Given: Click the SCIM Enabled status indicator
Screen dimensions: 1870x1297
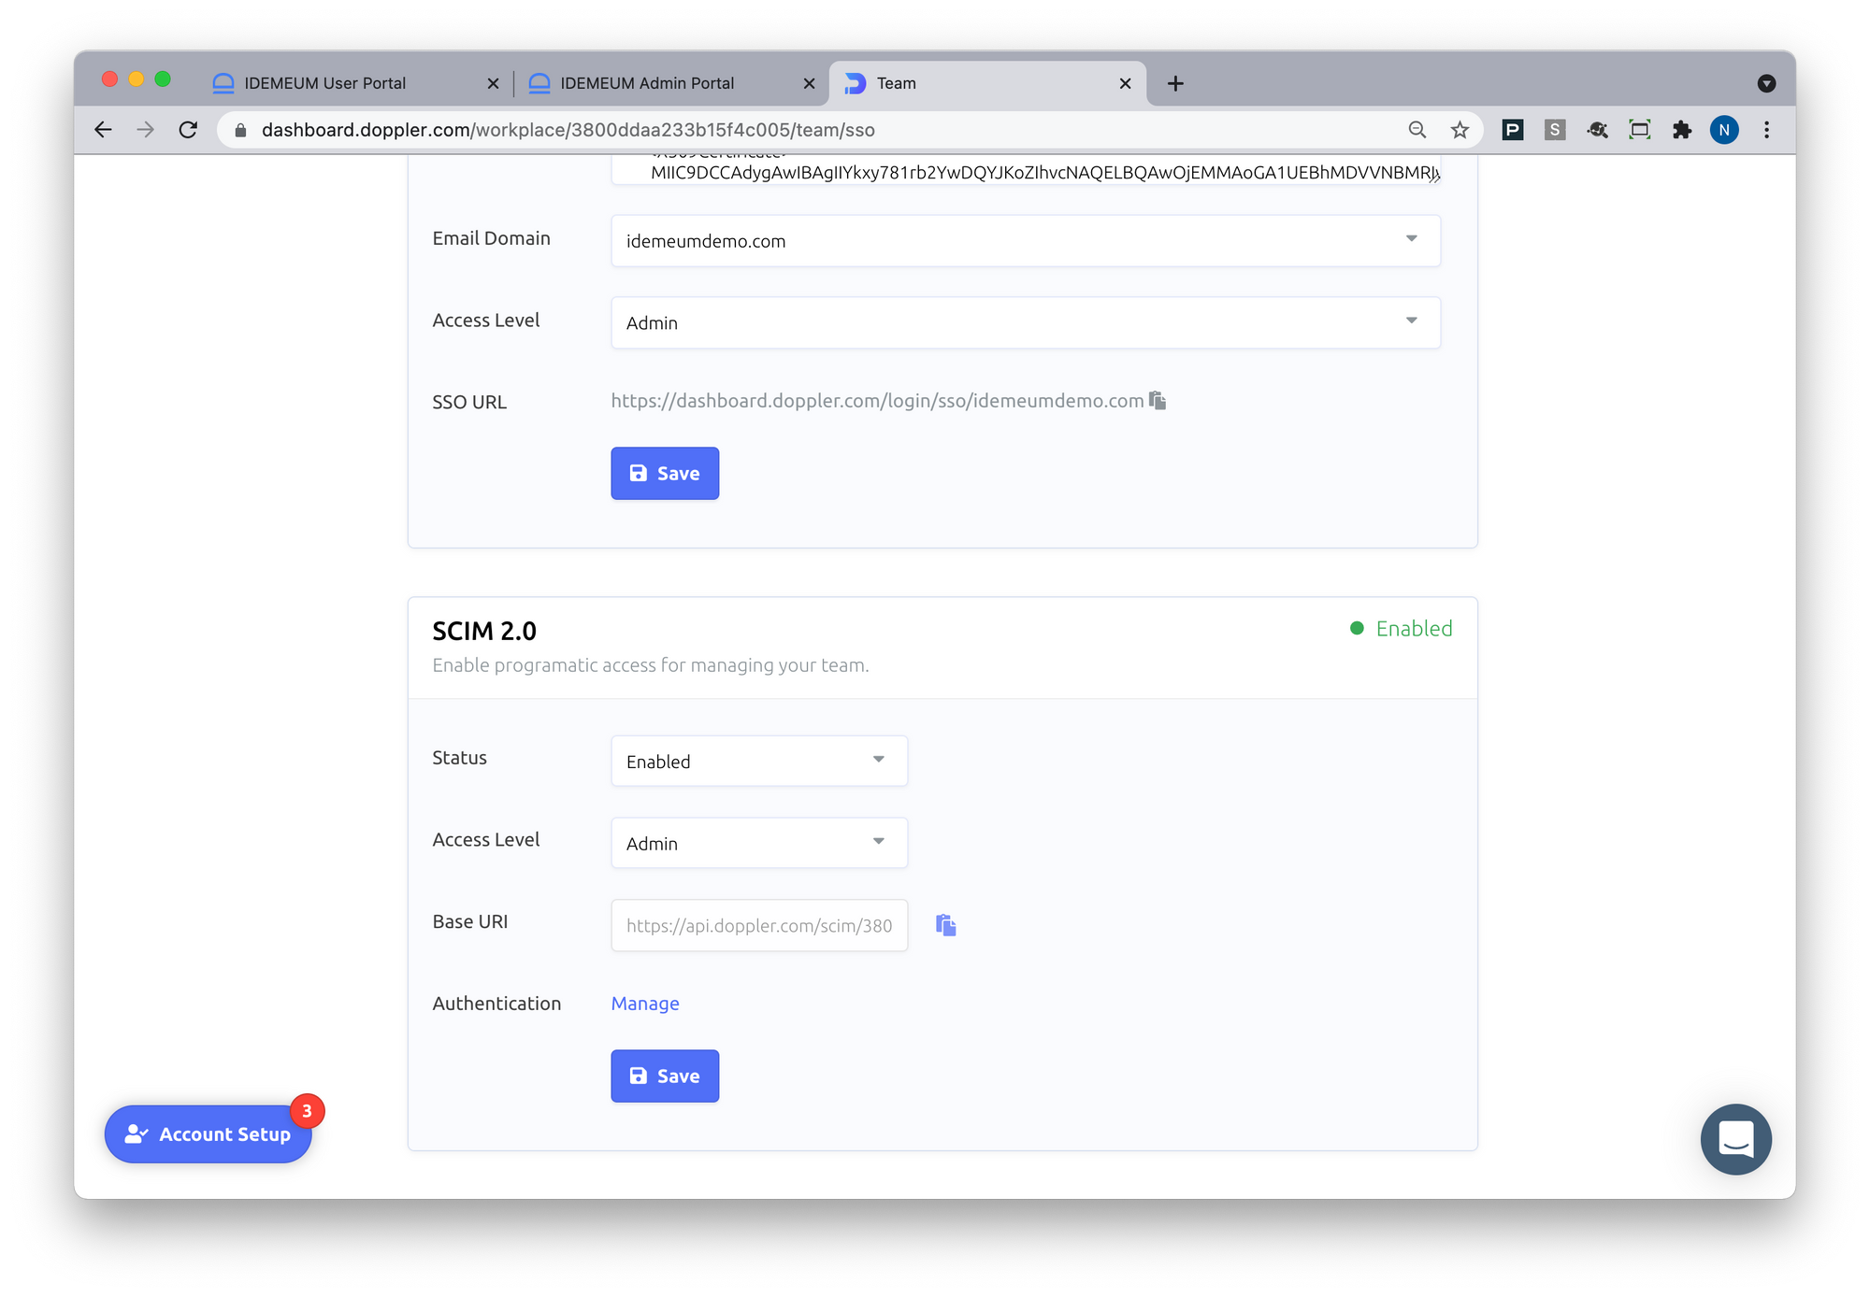Looking at the screenshot, I should [x=1401, y=629].
